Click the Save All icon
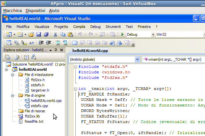 click(46, 34)
